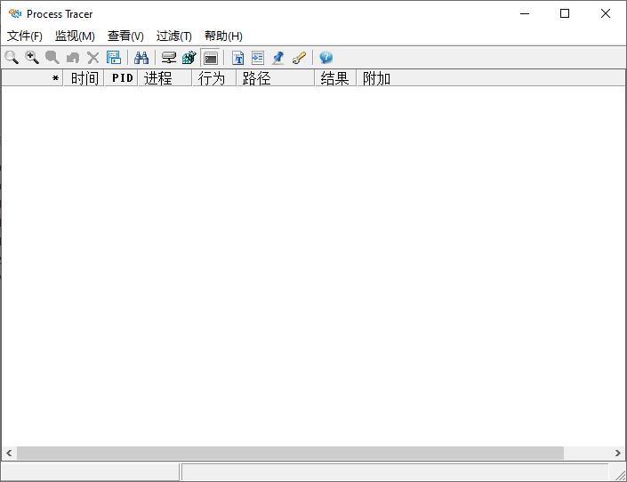This screenshot has width=627, height=482.
Task: Click the blue help question mark icon
Action: click(326, 58)
